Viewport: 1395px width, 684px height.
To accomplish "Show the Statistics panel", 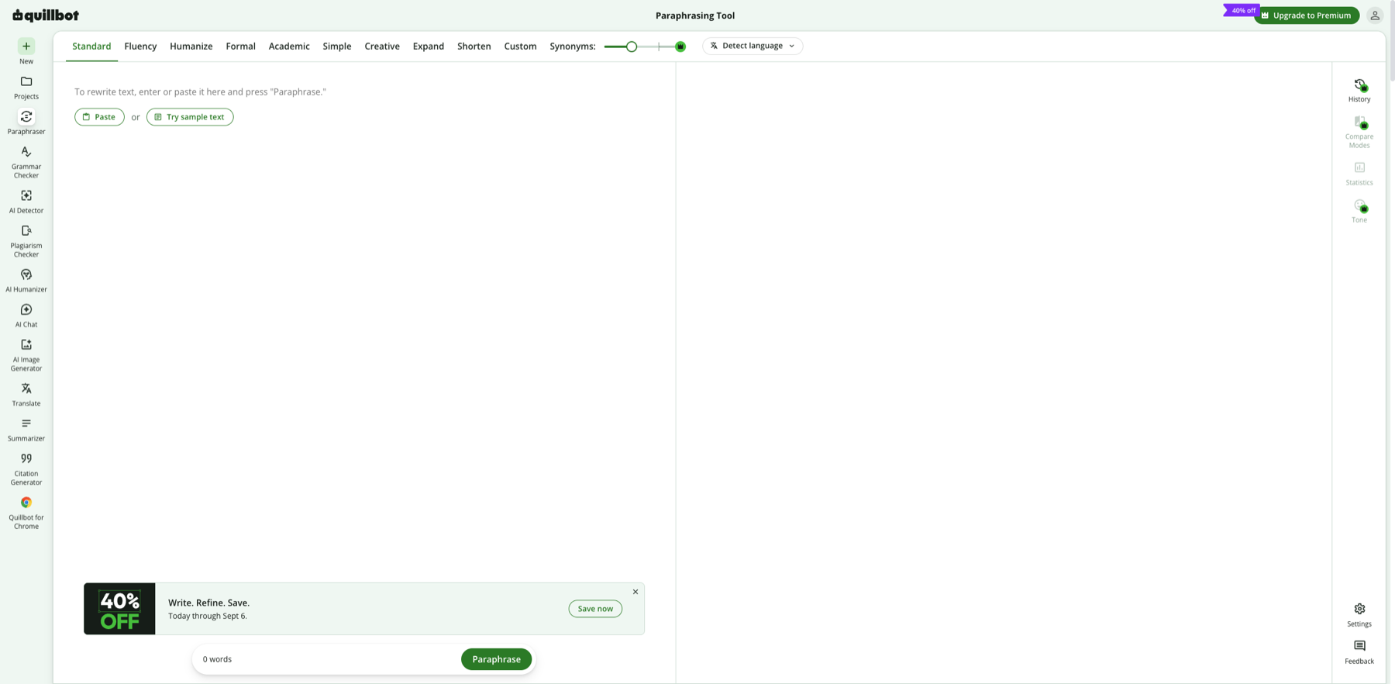I will pos(1359,174).
